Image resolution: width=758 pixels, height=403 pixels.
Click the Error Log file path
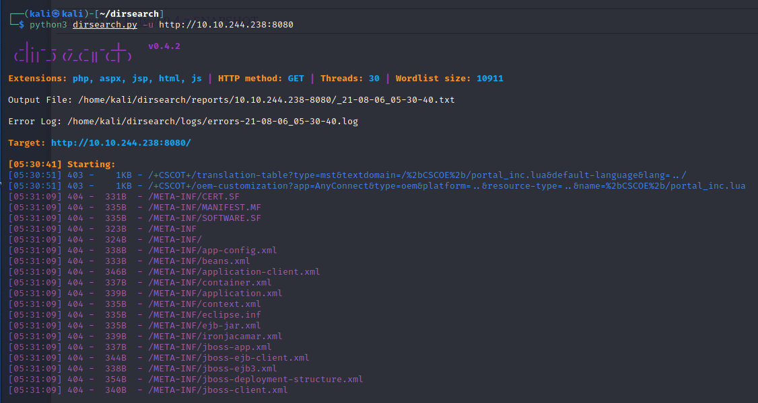(x=214, y=122)
